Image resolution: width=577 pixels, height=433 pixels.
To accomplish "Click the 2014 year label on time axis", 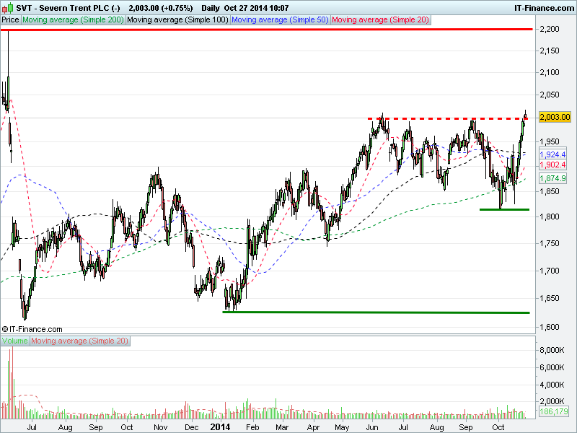I will point(221,427).
